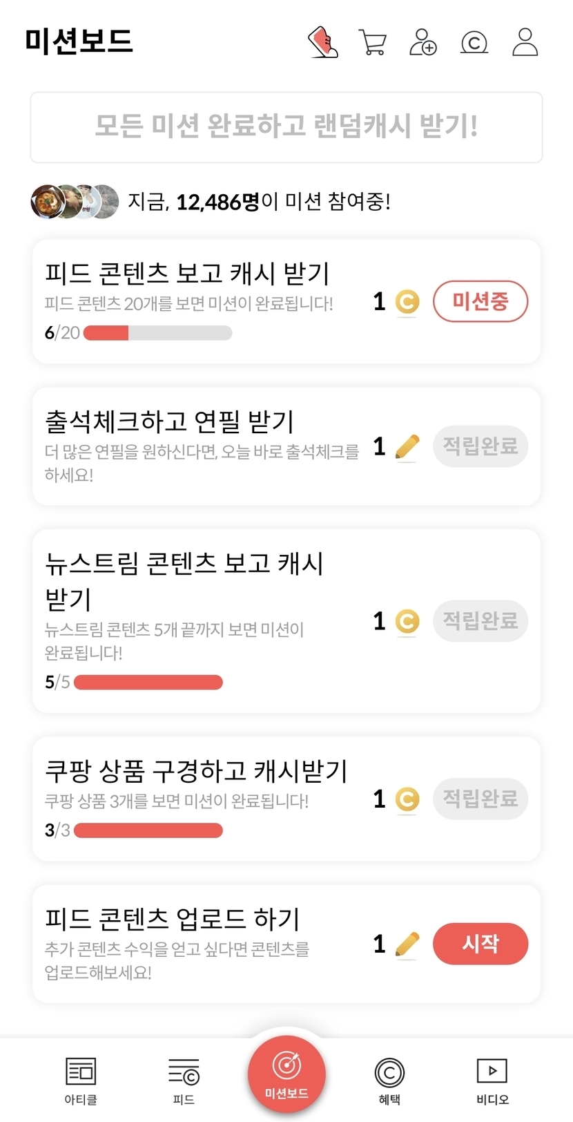This screenshot has height=1122, width=573.
Task: Tap the red sneaker icon in header
Action: click(x=322, y=42)
